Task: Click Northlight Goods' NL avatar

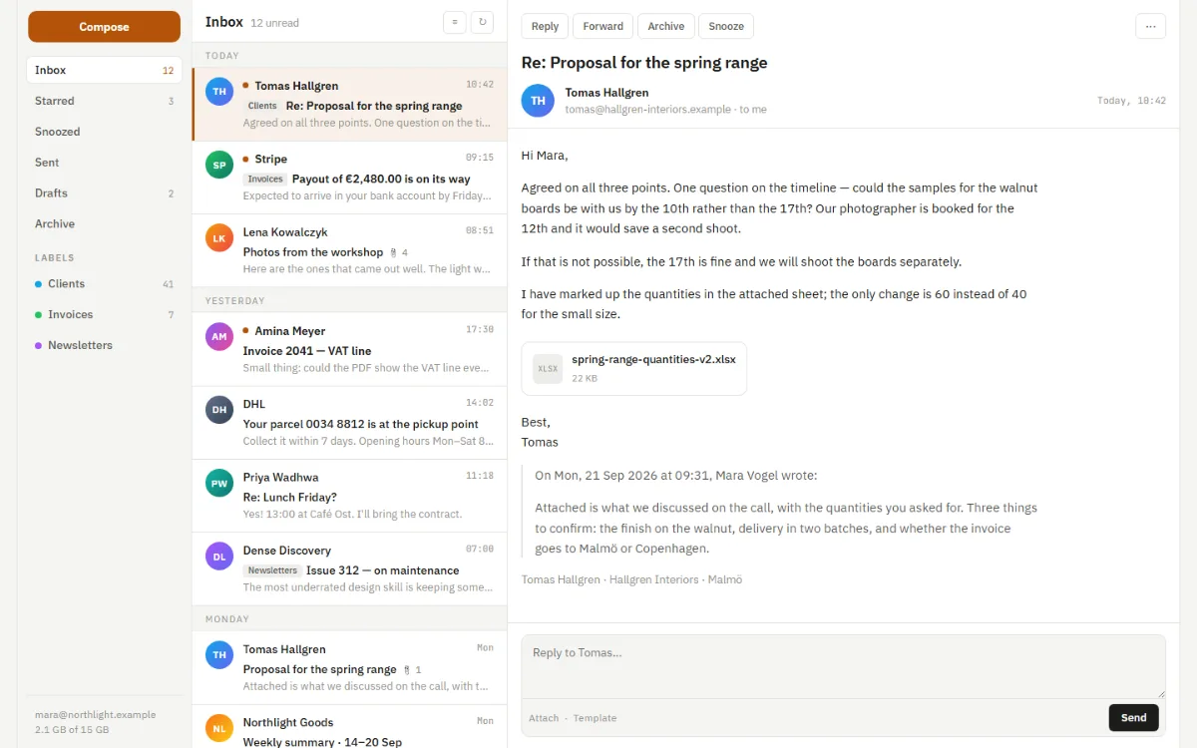Action: pyautogui.click(x=219, y=728)
